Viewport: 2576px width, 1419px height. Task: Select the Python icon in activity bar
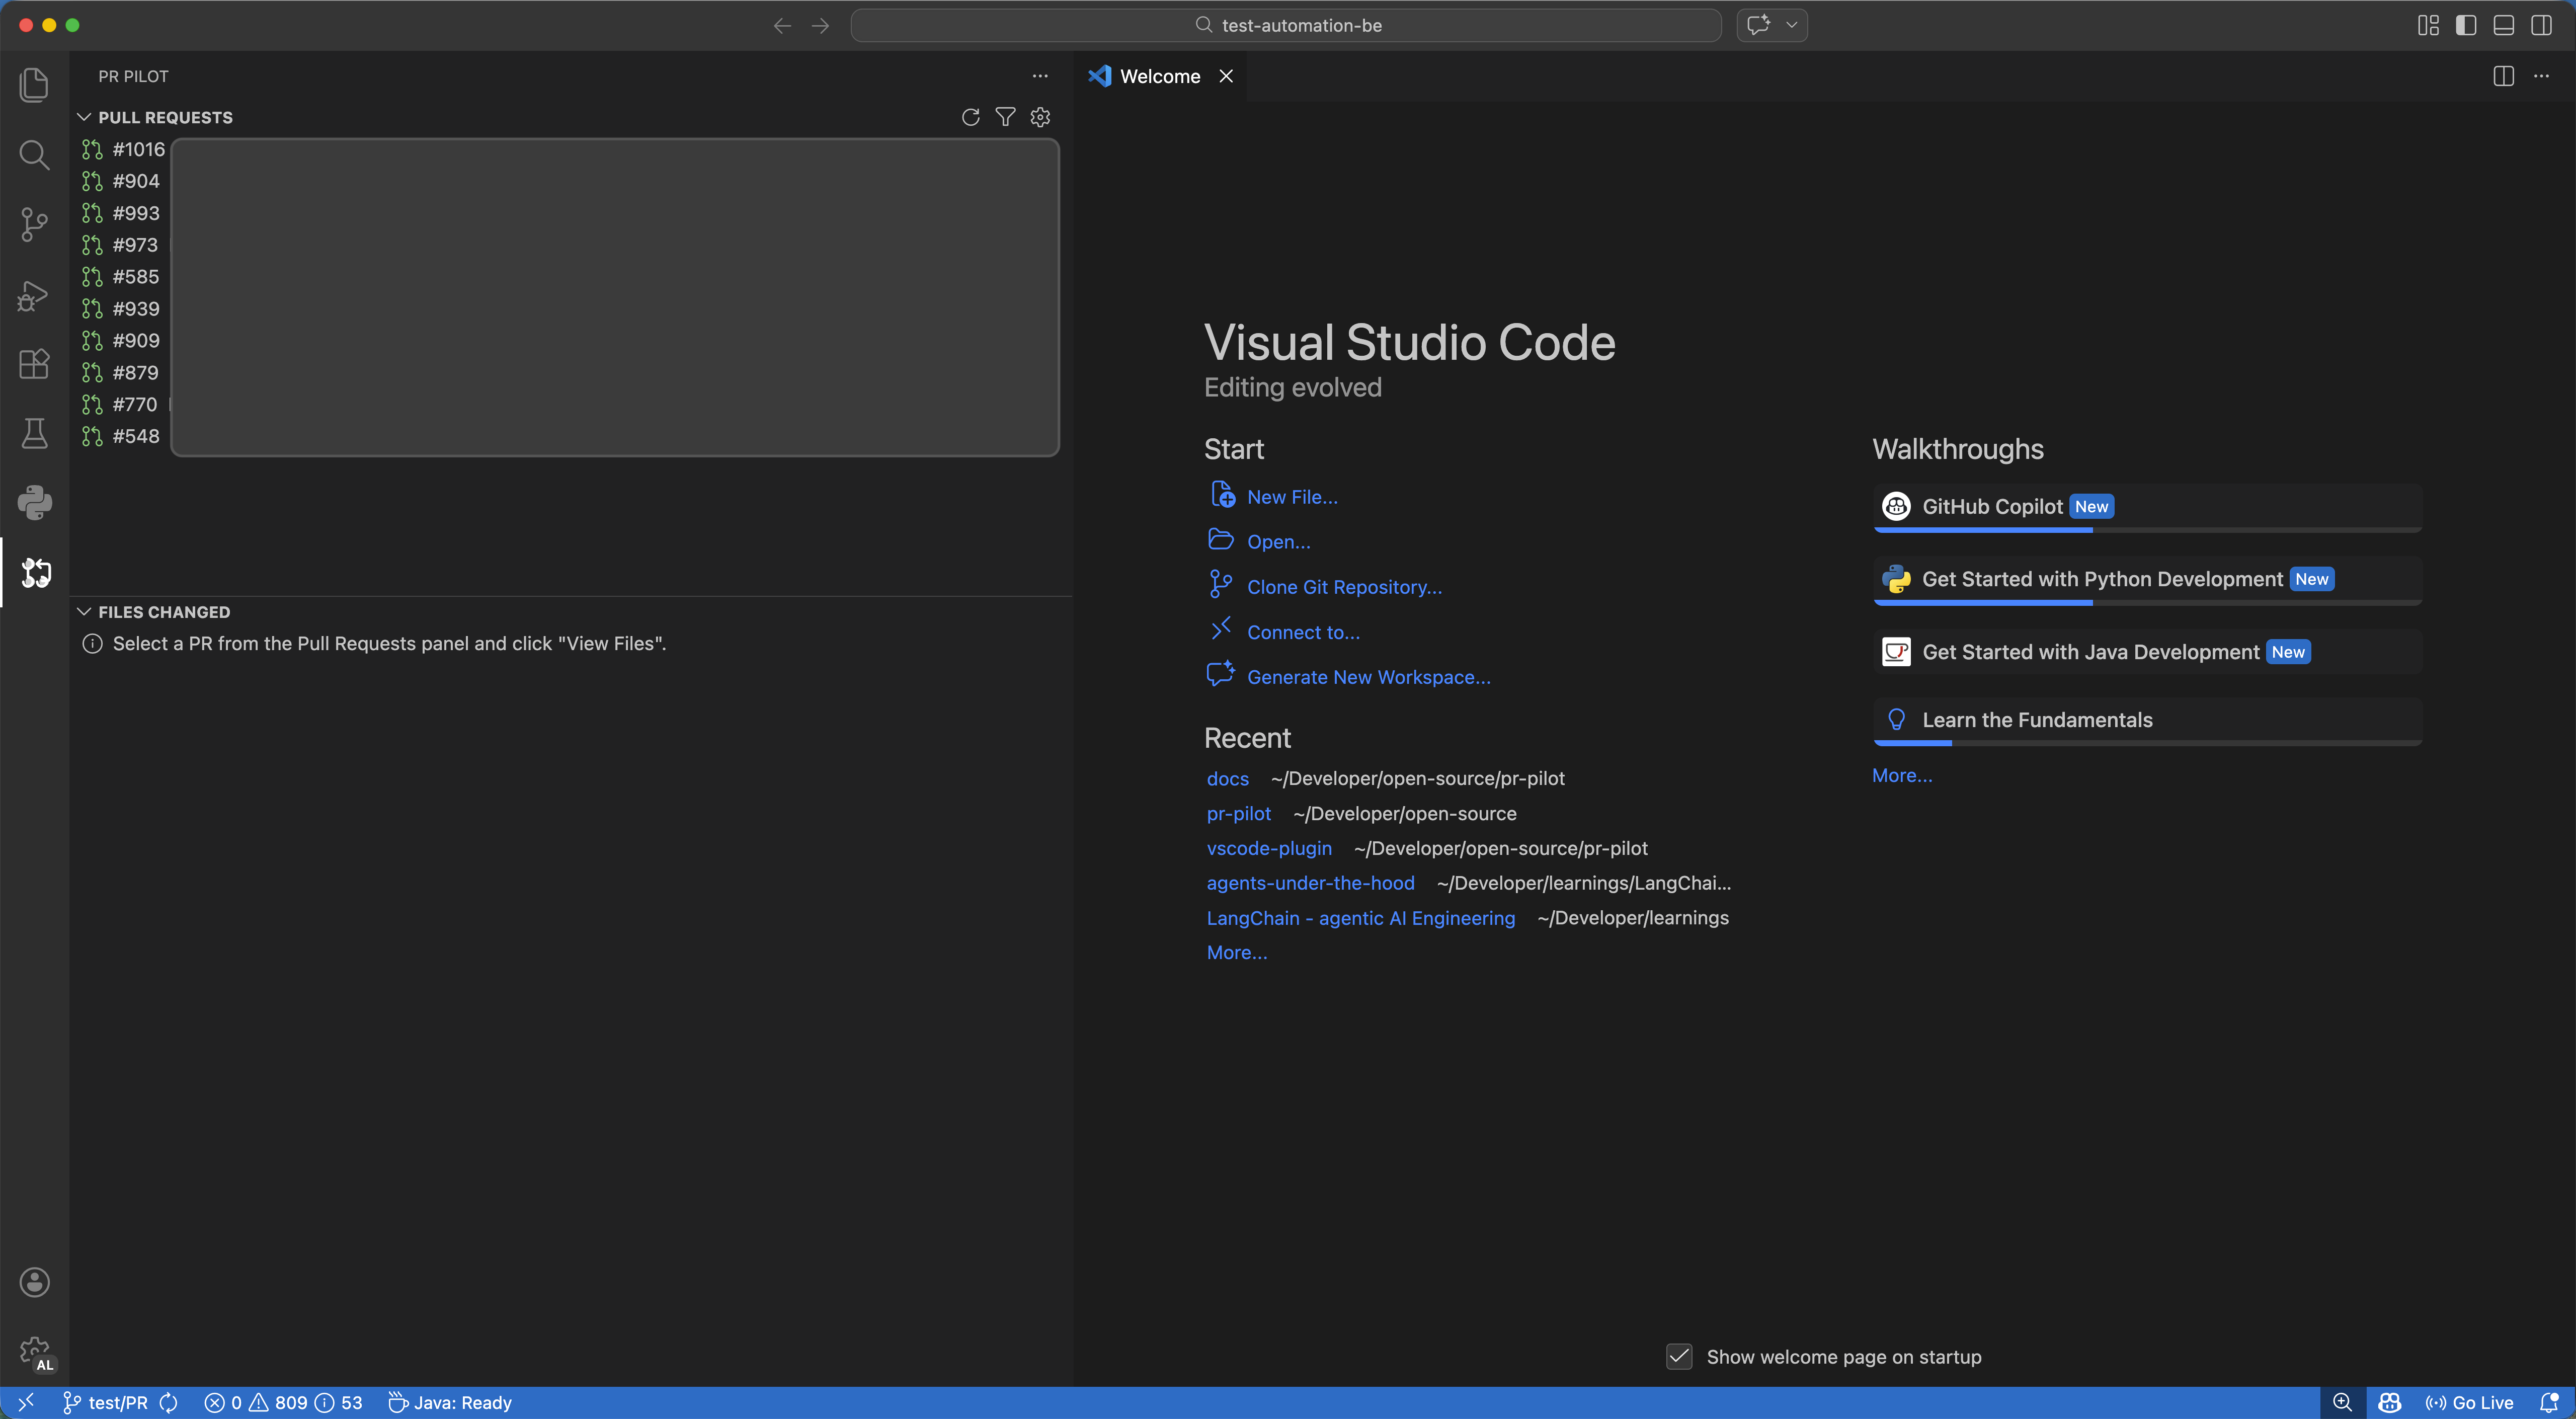click(x=35, y=502)
